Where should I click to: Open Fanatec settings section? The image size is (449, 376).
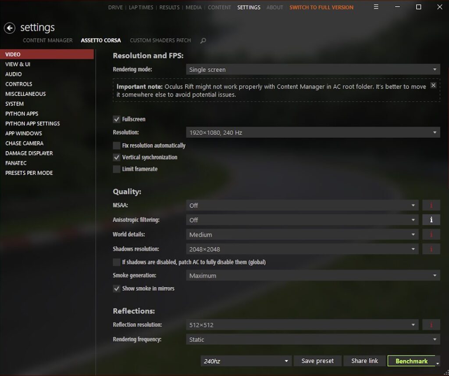click(47, 163)
